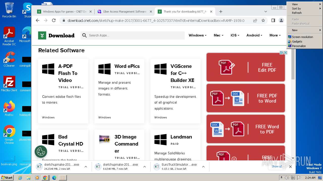Open the 3D Image Commander link

tap(126, 144)
